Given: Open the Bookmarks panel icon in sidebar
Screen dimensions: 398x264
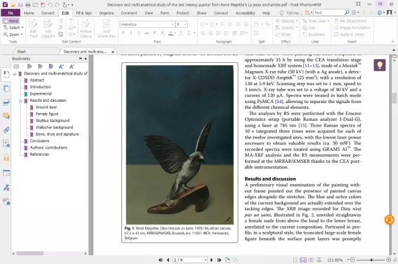Looking at the screenshot, I should (x=6, y=75).
